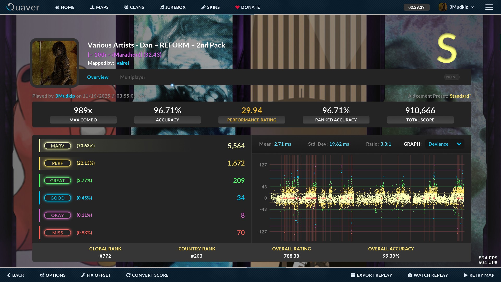Open Jukebox via music note icon
Screen dimensions: 501x282
(162, 7)
